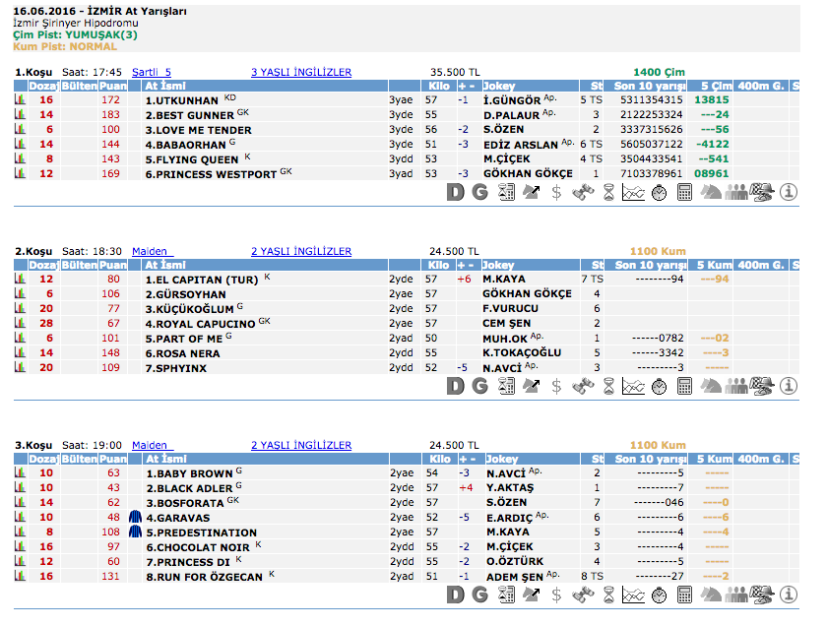Open the binoculars icon under race 1
The image size is (826, 627).
583,193
